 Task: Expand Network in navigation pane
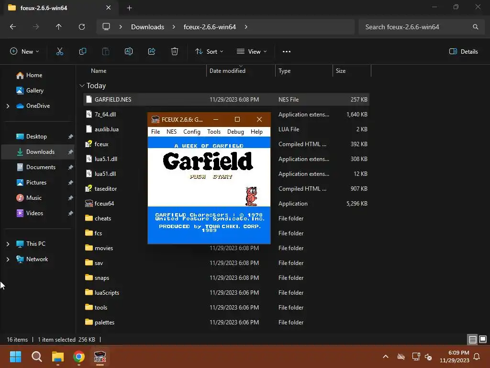[x=8, y=259]
